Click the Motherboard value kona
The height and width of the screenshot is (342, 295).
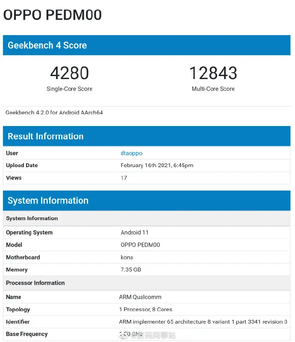[x=127, y=257]
